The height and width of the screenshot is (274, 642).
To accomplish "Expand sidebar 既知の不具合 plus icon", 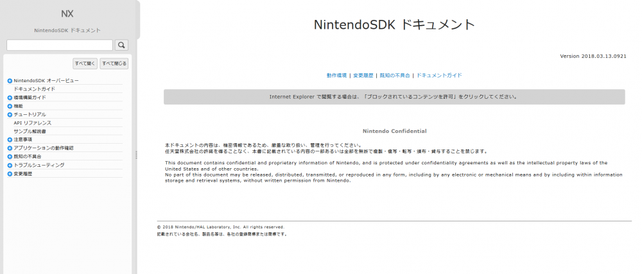I will (x=10, y=157).
